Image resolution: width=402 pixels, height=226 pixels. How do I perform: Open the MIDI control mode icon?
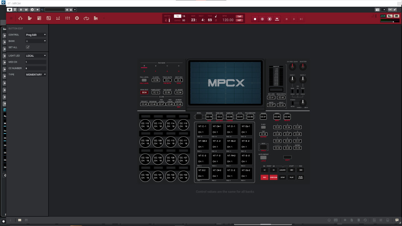point(96,18)
